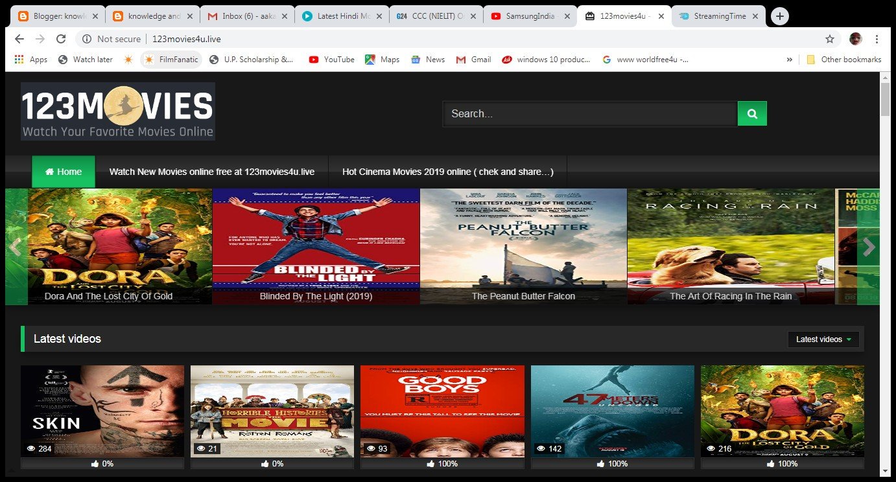Open the Skin movie thumbnail

point(102,411)
